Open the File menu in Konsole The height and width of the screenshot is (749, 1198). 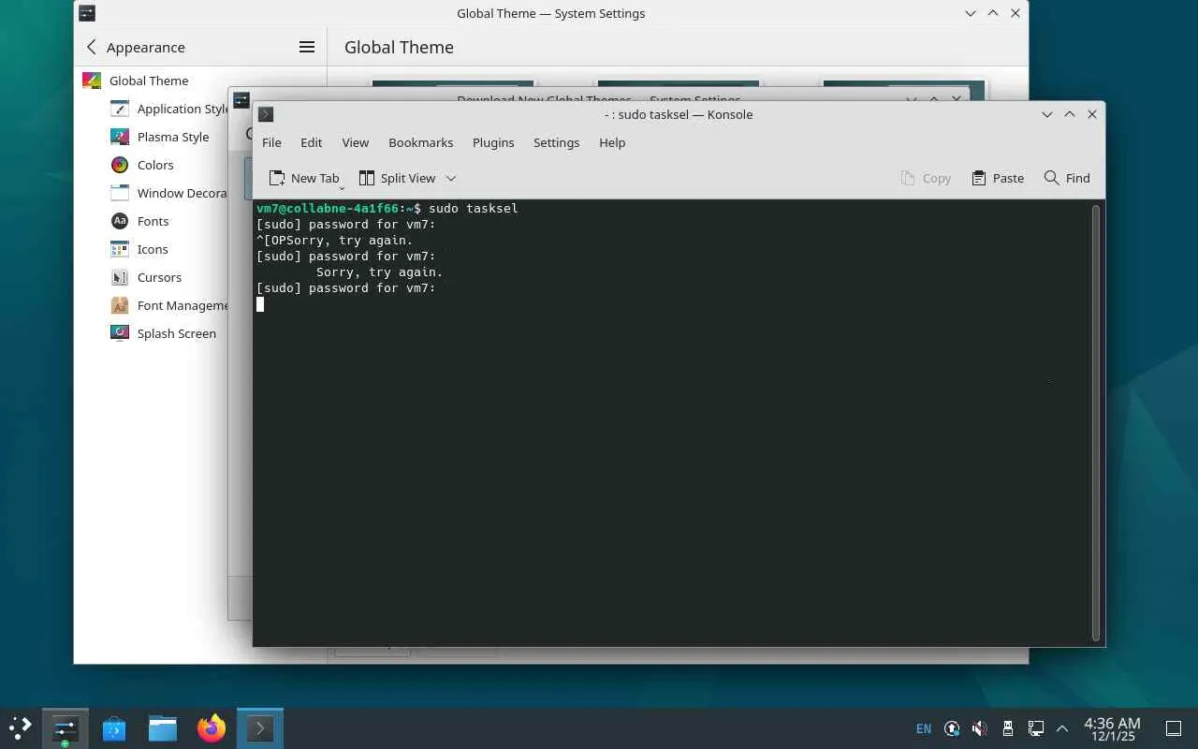click(x=271, y=142)
